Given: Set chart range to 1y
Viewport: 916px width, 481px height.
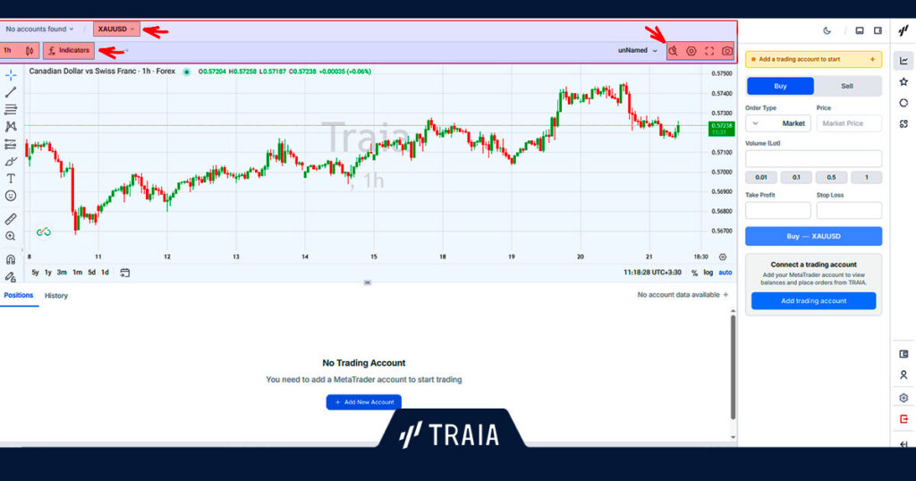Looking at the screenshot, I should (x=48, y=273).
